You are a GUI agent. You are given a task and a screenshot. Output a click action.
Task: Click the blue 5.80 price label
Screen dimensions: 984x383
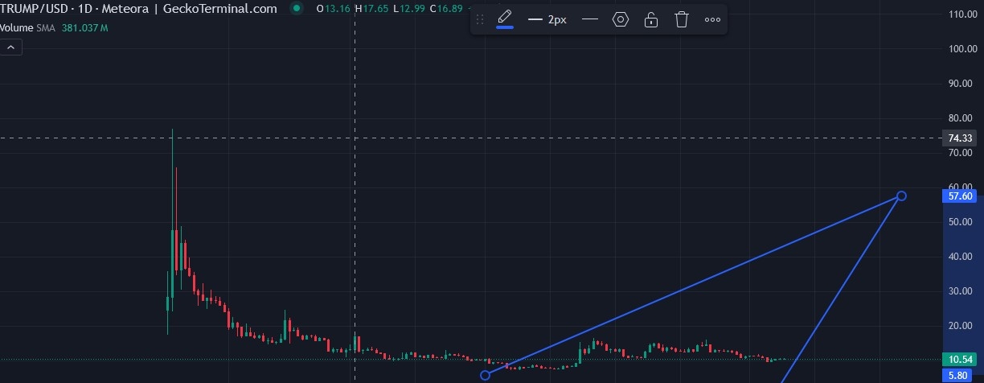pyautogui.click(x=957, y=375)
